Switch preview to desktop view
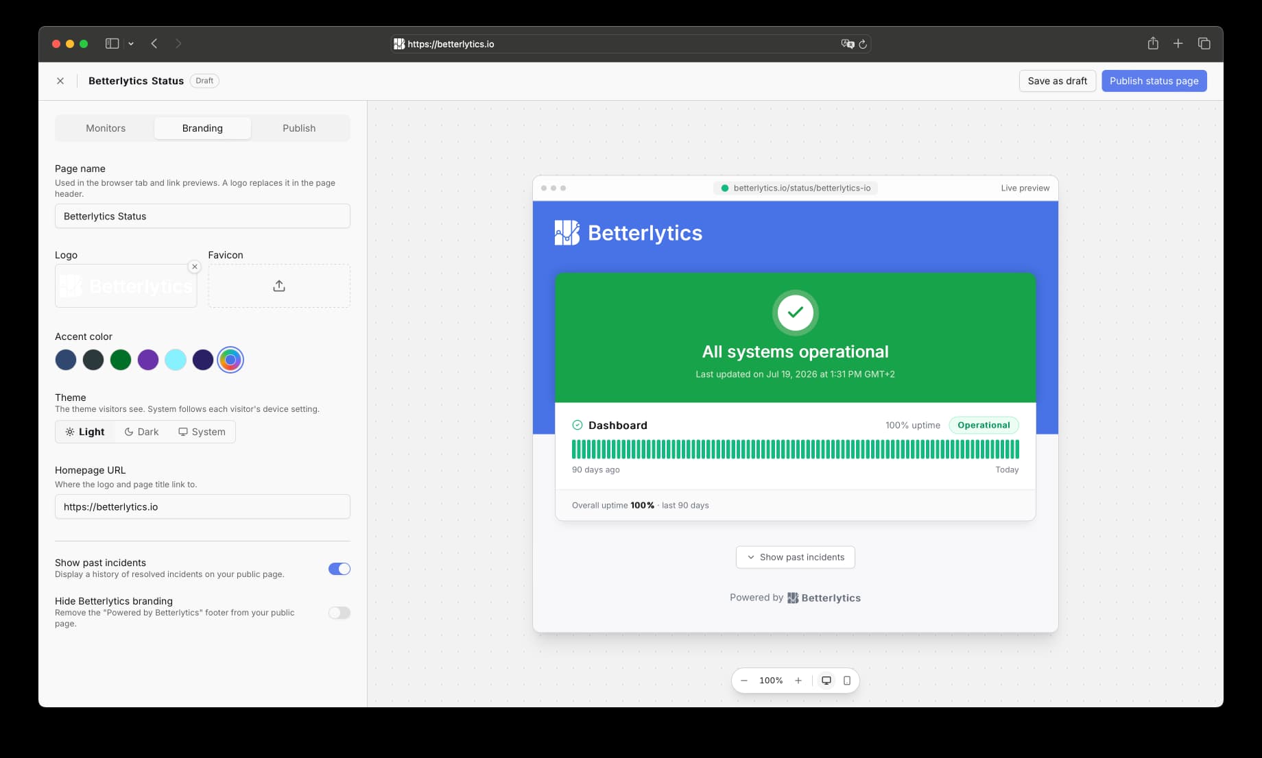This screenshot has width=1262, height=758. [826, 681]
